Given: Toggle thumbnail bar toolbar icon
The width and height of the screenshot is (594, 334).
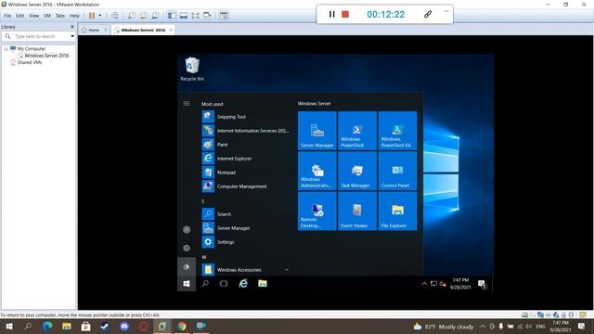Looking at the screenshot, I should click(x=184, y=16).
